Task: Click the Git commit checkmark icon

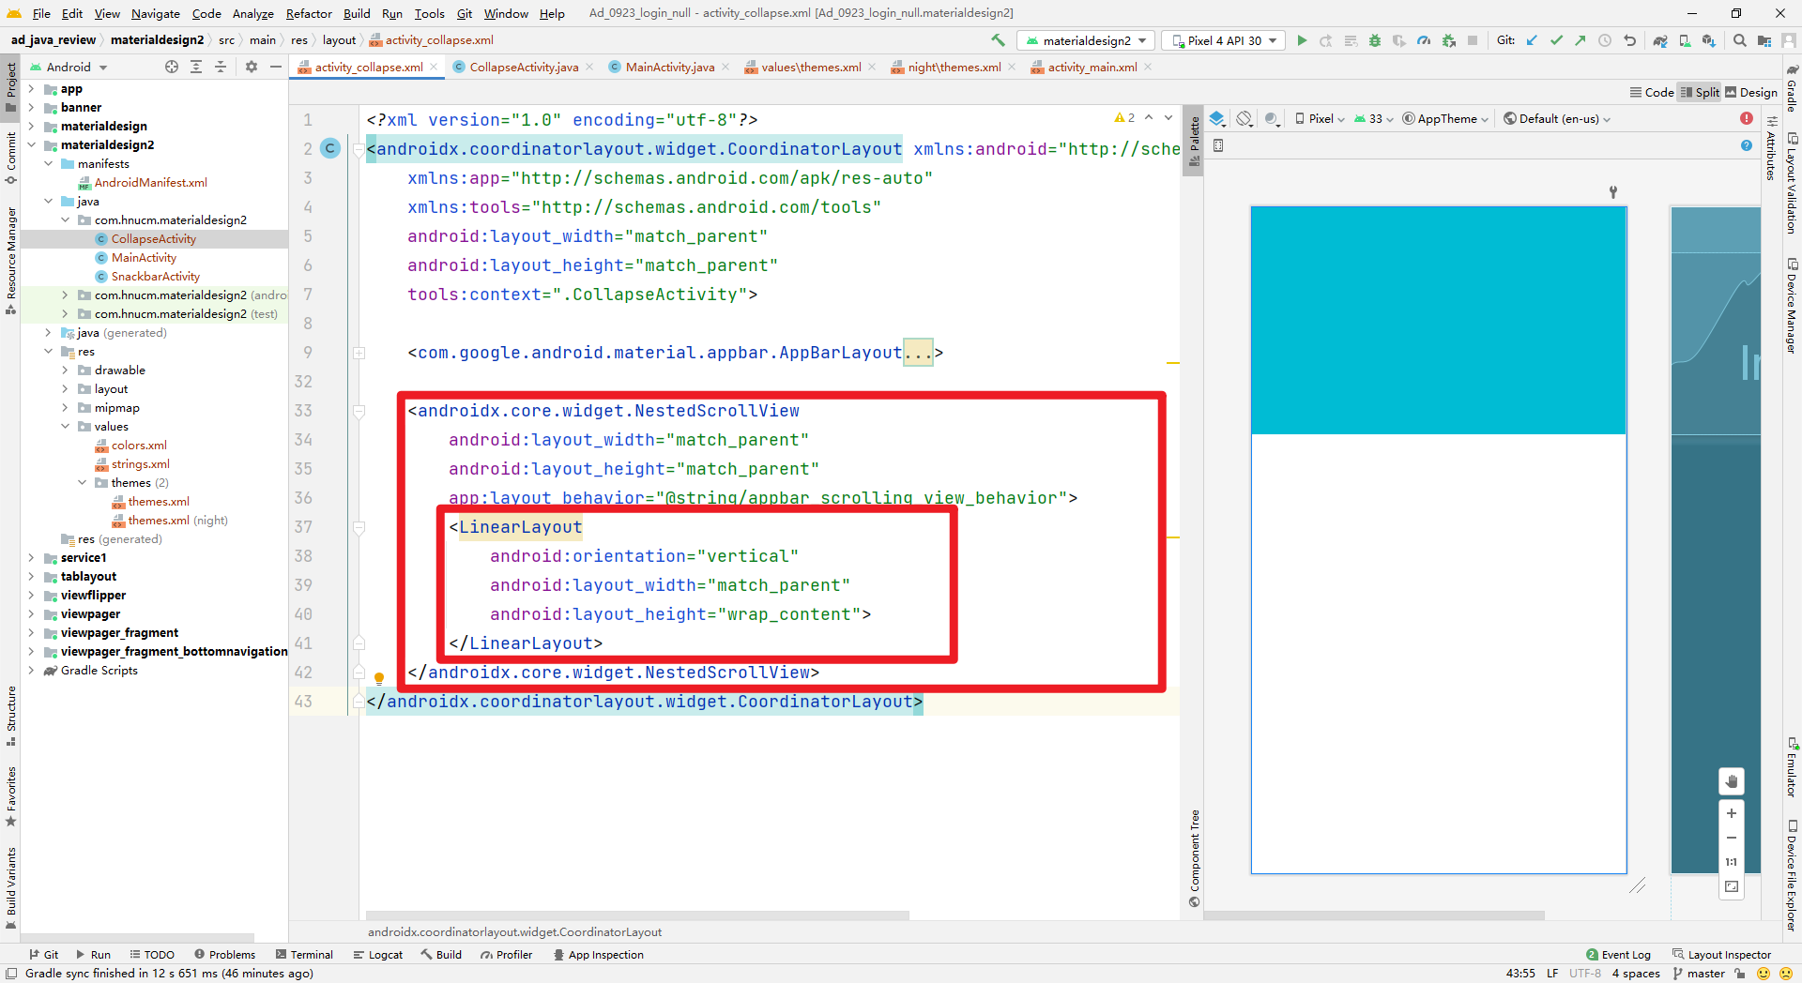Action: [1556, 40]
